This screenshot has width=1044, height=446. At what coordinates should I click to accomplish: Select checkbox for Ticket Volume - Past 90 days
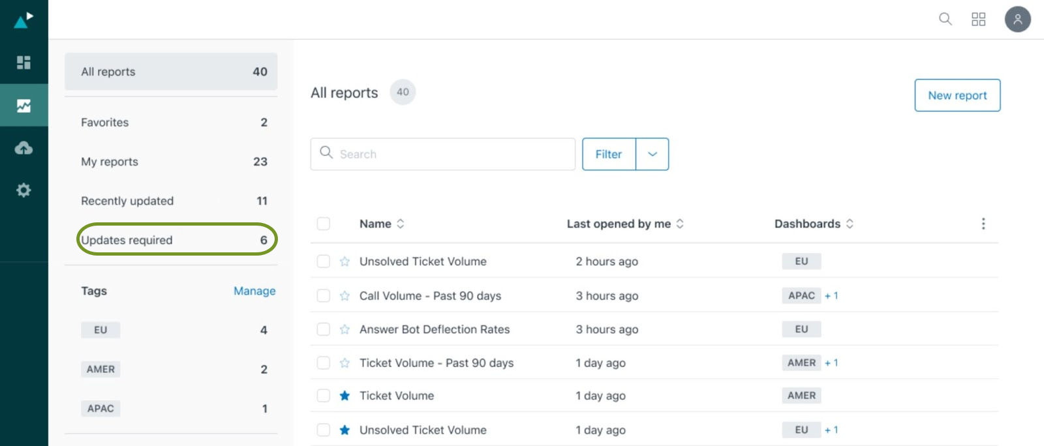323,363
